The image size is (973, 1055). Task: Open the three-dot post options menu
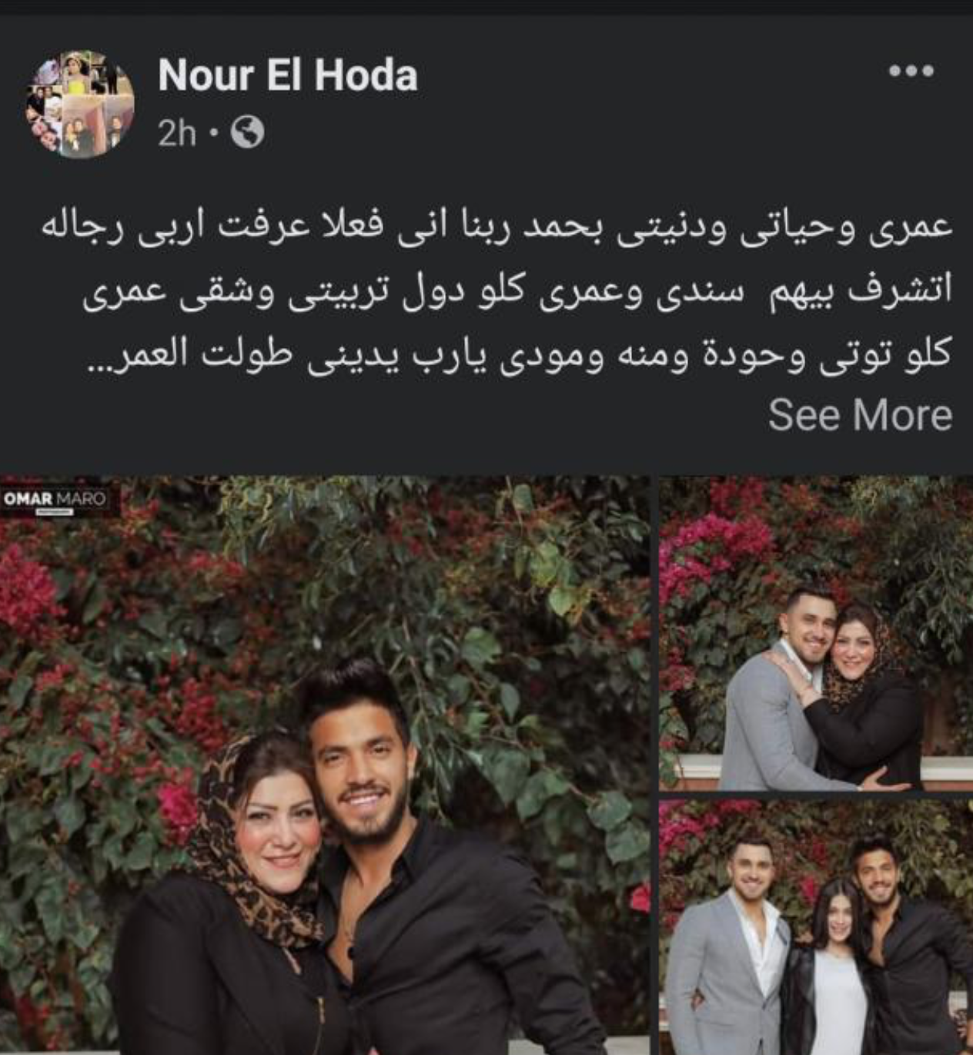click(911, 71)
